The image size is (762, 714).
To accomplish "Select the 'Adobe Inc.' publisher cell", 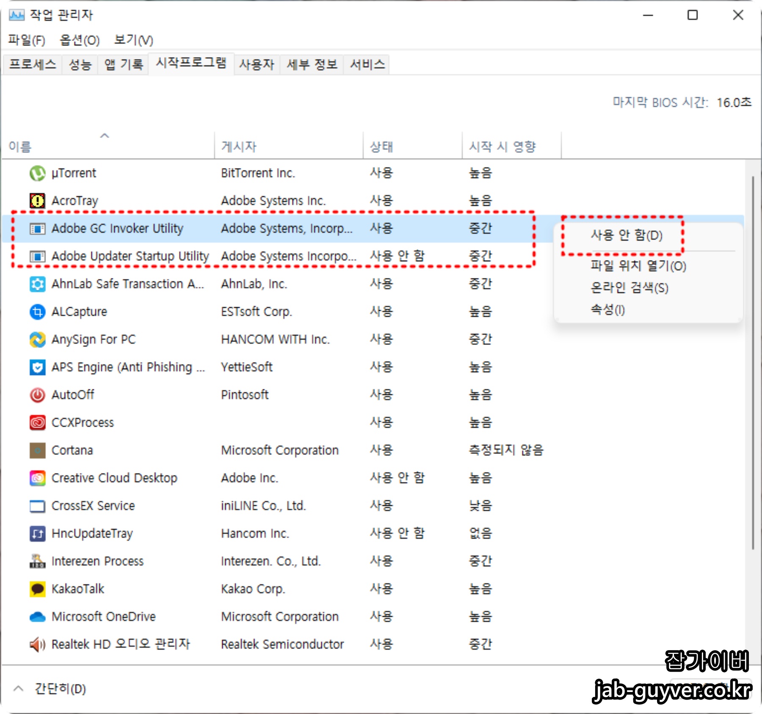I will pos(249,478).
